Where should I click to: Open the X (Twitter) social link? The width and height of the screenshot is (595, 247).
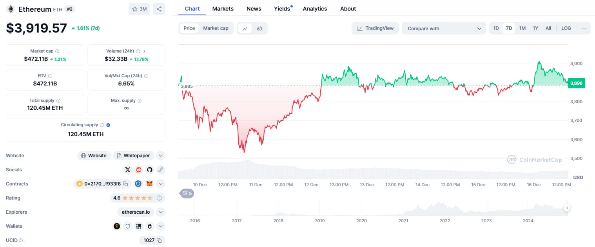pyautogui.click(x=127, y=170)
